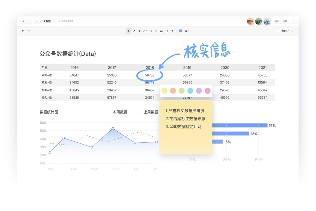
Task: Pick the rectangle shape tool
Action: click(151, 31)
